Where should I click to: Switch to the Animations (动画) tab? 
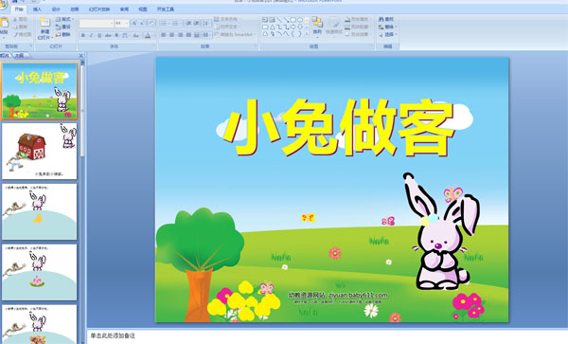coord(75,9)
